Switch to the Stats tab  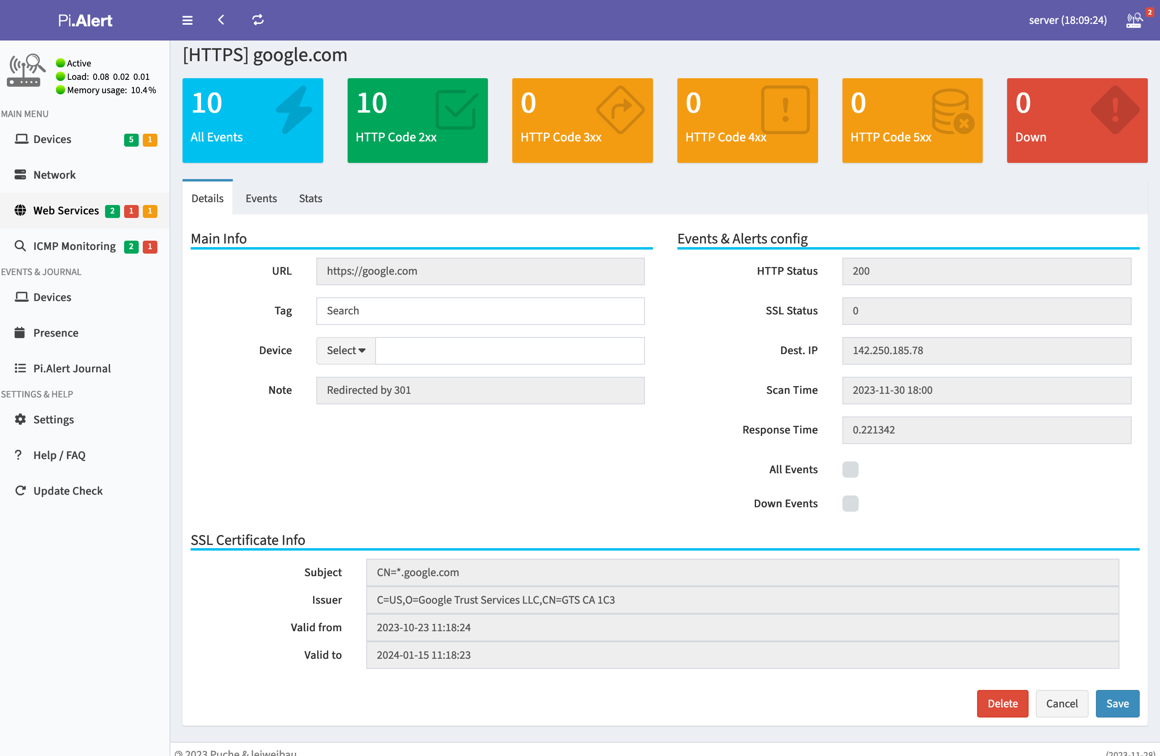click(310, 198)
